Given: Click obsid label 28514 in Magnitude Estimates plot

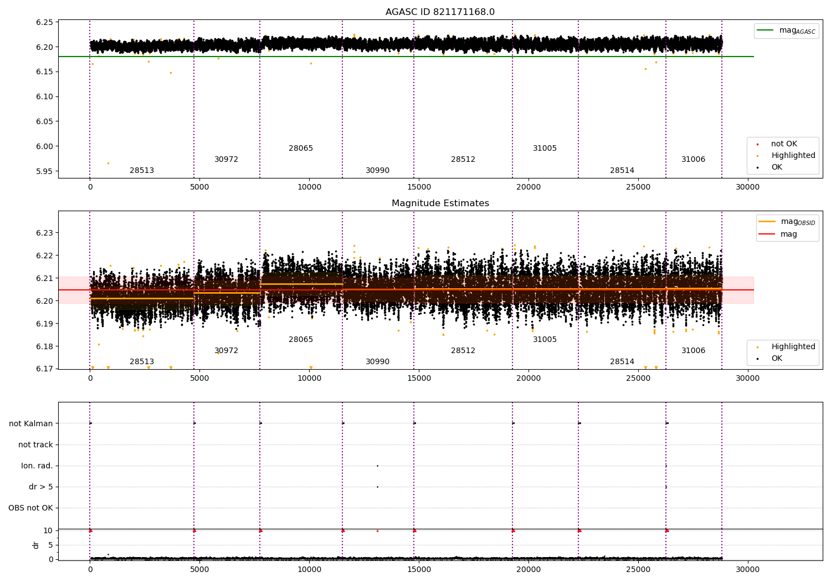Looking at the screenshot, I should [x=622, y=362].
